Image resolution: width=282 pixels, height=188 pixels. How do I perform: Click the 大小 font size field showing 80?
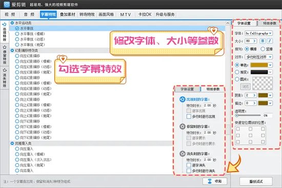pos(249,41)
